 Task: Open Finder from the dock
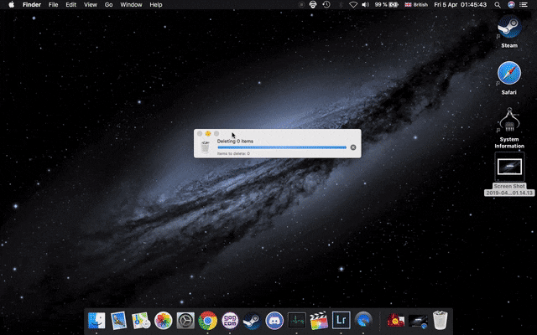pyautogui.click(x=96, y=321)
